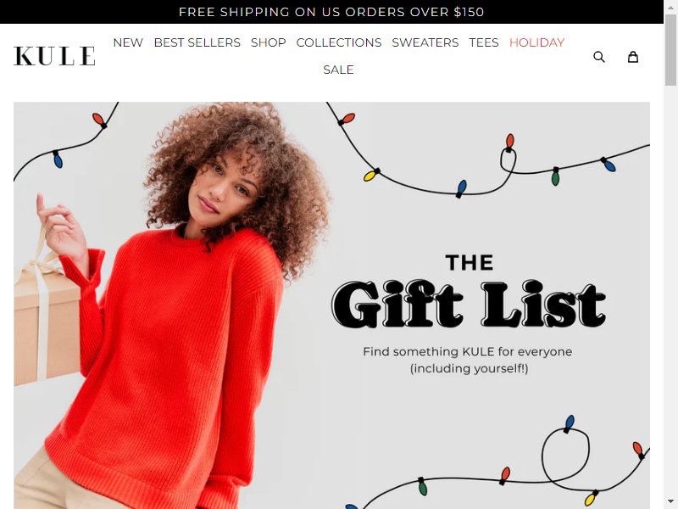Click the small THE heading text
This screenshot has height=509, width=678.
[470, 263]
